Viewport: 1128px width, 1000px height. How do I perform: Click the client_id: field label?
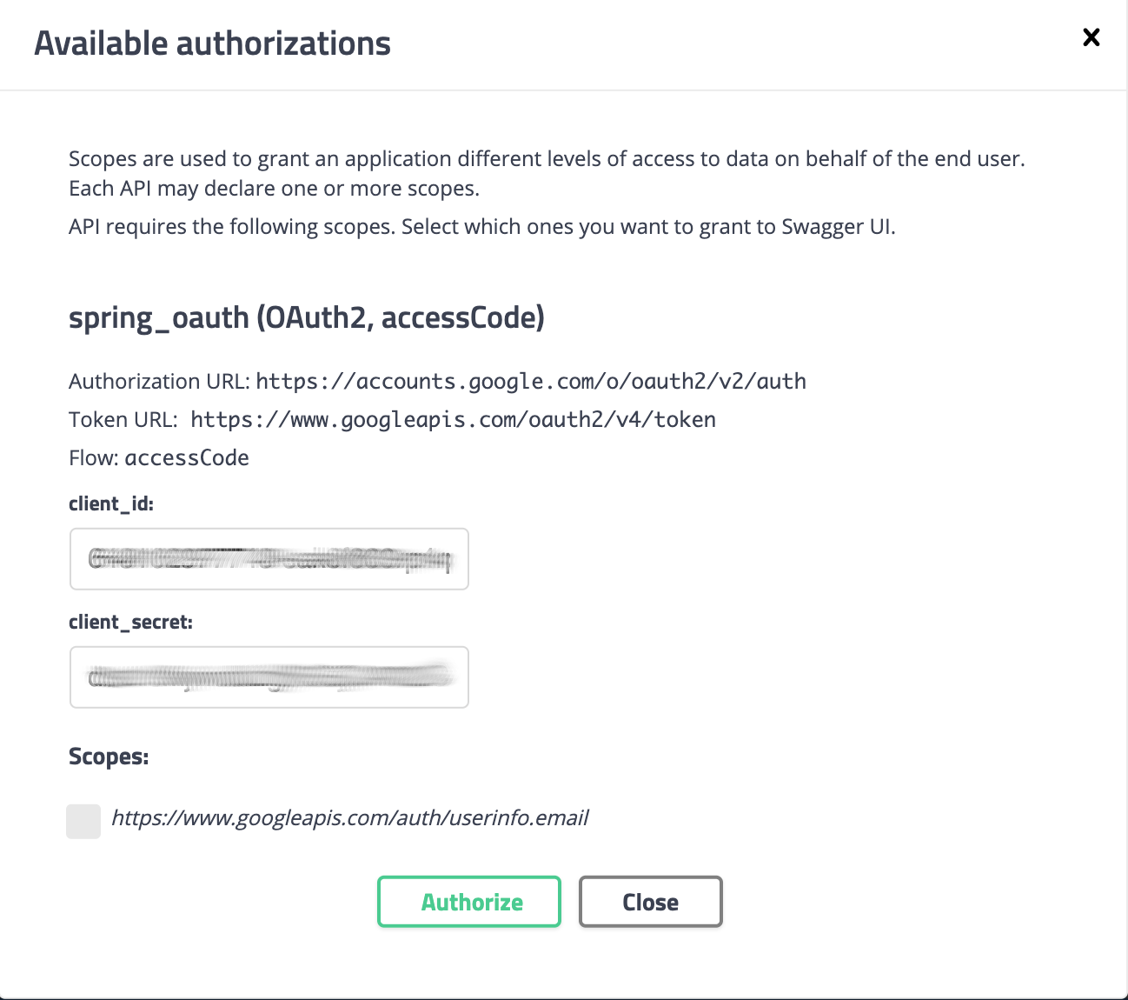[x=111, y=504]
